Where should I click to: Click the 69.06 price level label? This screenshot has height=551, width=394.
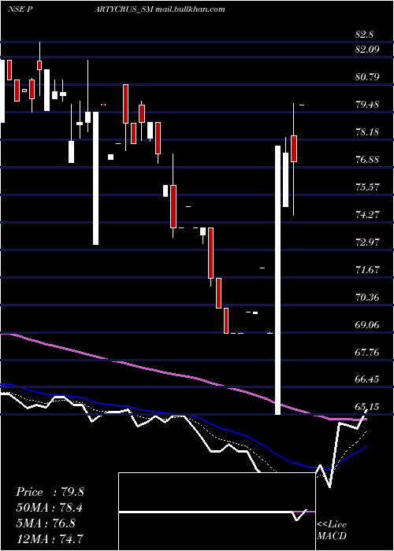tap(367, 324)
